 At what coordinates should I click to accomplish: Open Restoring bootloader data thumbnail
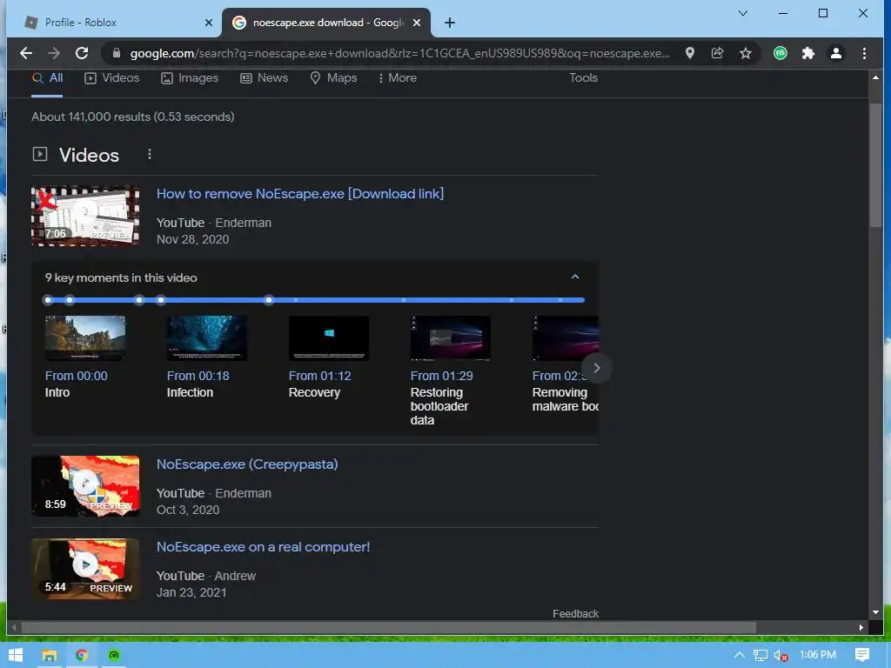click(x=451, y=338)
